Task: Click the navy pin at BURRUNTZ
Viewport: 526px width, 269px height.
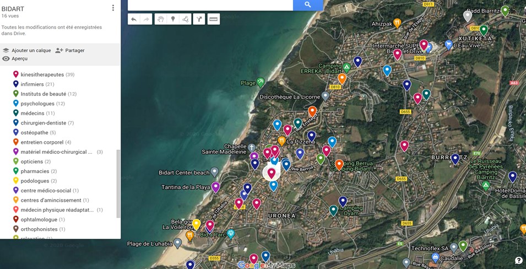Action: click(x=455, y=159)
